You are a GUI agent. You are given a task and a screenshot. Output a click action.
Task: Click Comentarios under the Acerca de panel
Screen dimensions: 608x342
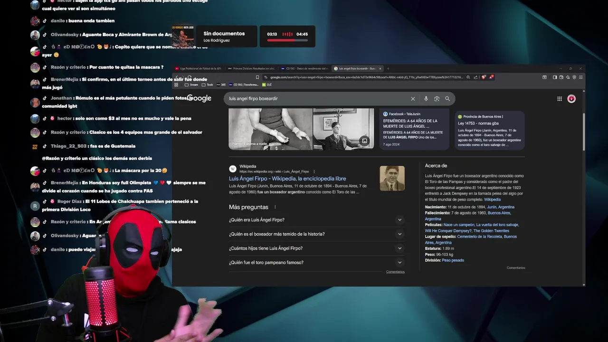tap(516, 268)
